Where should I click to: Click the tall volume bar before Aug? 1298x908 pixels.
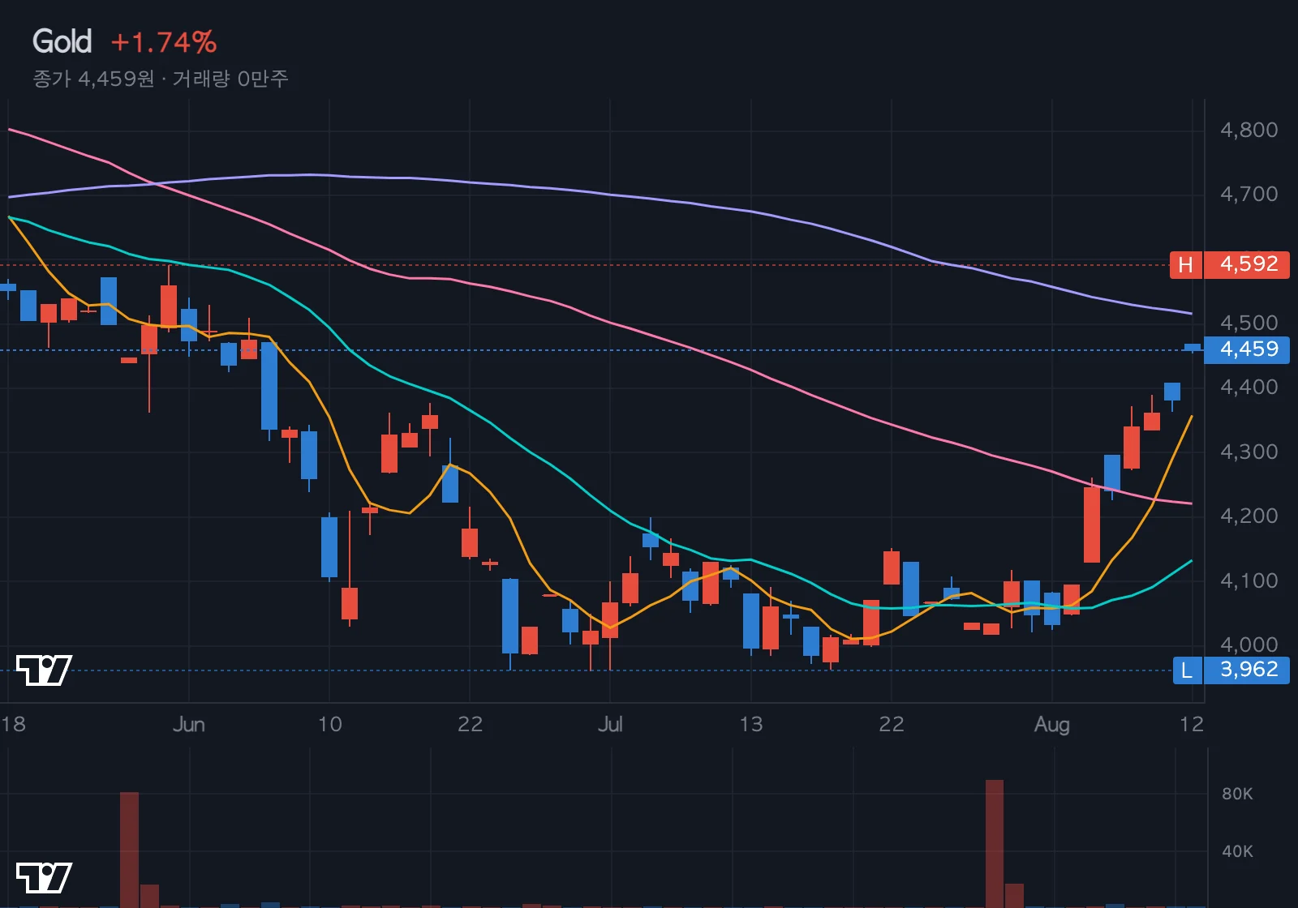coord(994,844)
